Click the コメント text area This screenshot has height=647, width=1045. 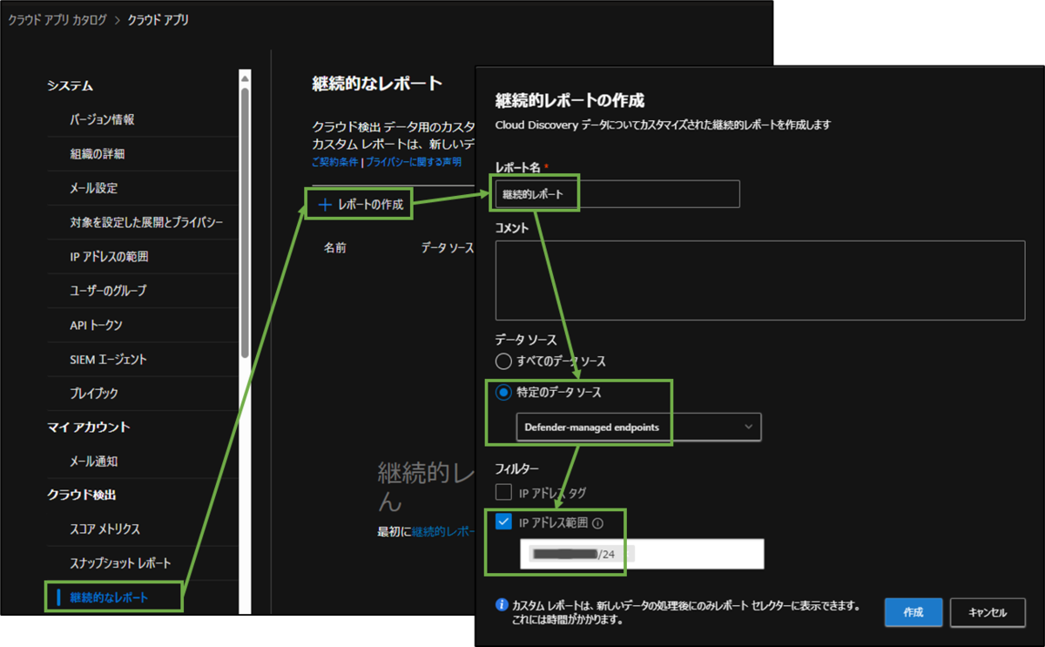point(760,281)
